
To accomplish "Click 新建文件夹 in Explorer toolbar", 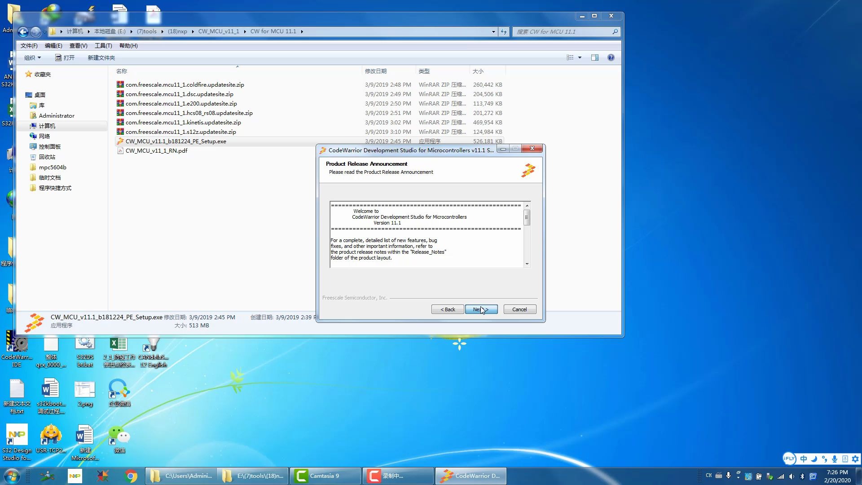I will [x=101, y=57].
